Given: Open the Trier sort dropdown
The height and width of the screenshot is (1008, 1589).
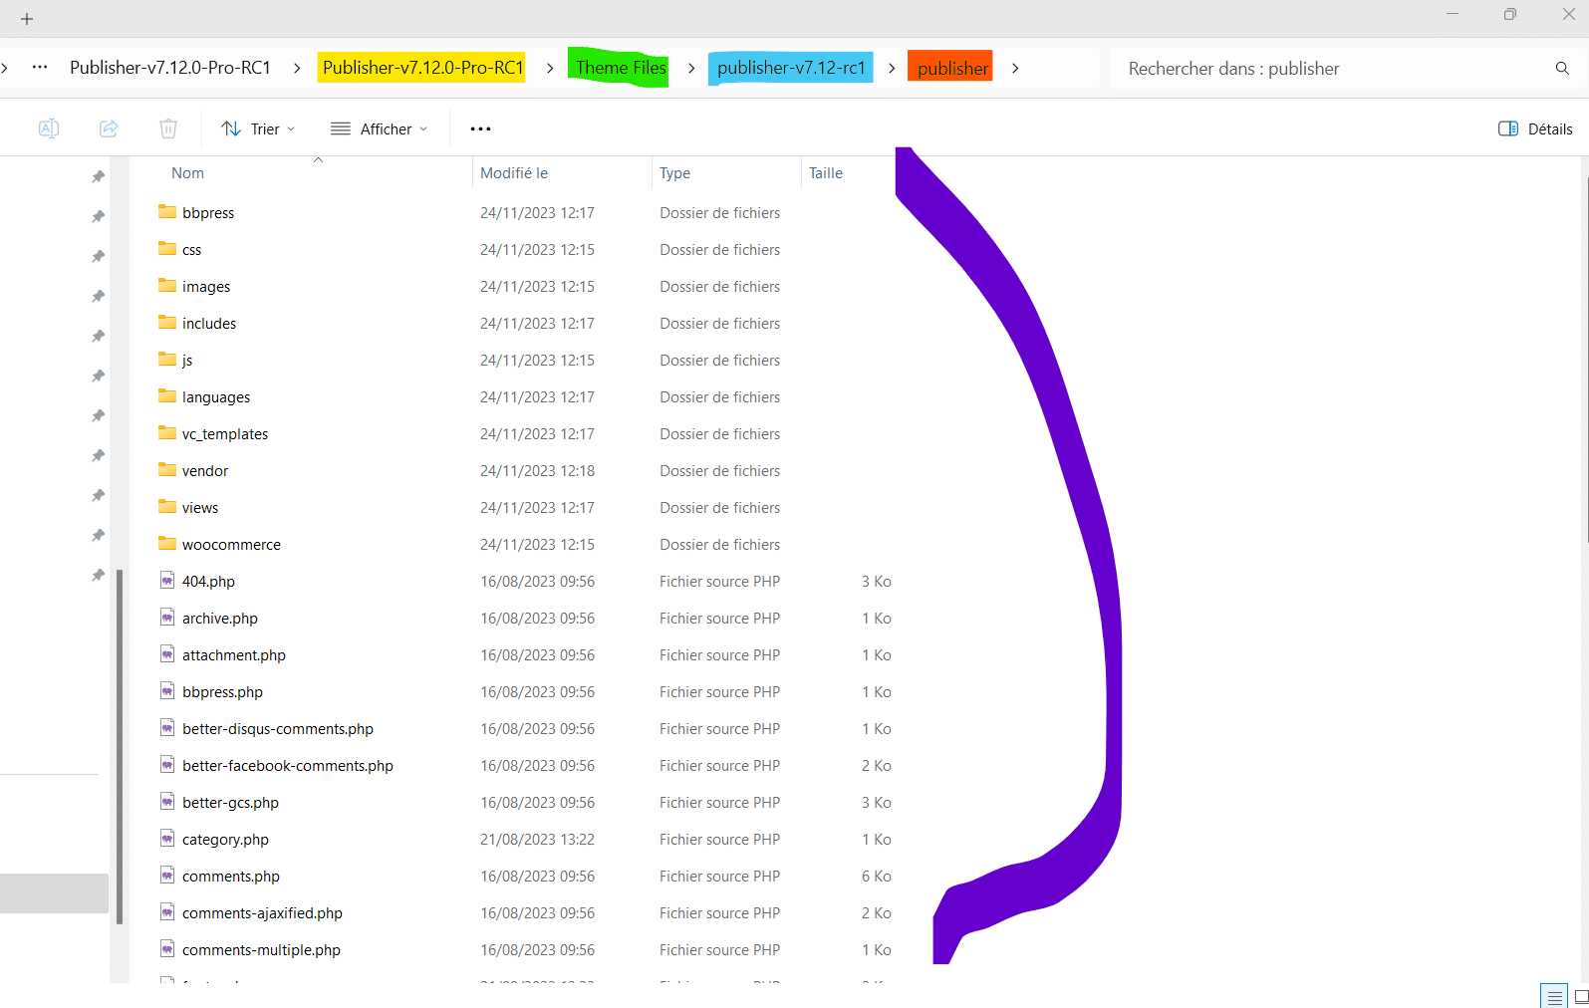Looking at the screenshot, I should coord(258,128).
